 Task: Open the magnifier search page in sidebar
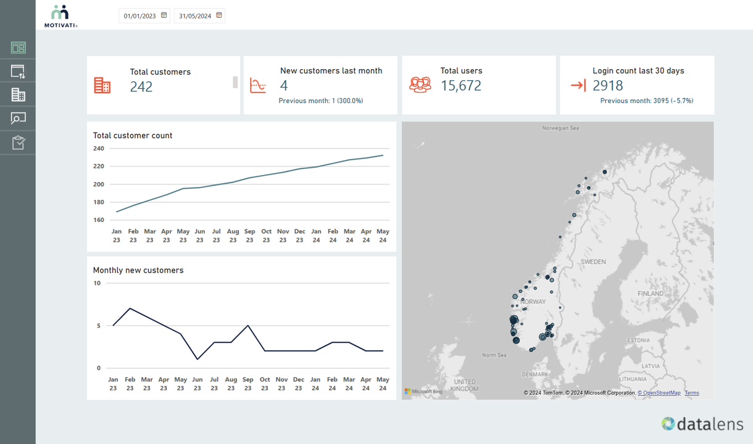click(x=18, y=118)
